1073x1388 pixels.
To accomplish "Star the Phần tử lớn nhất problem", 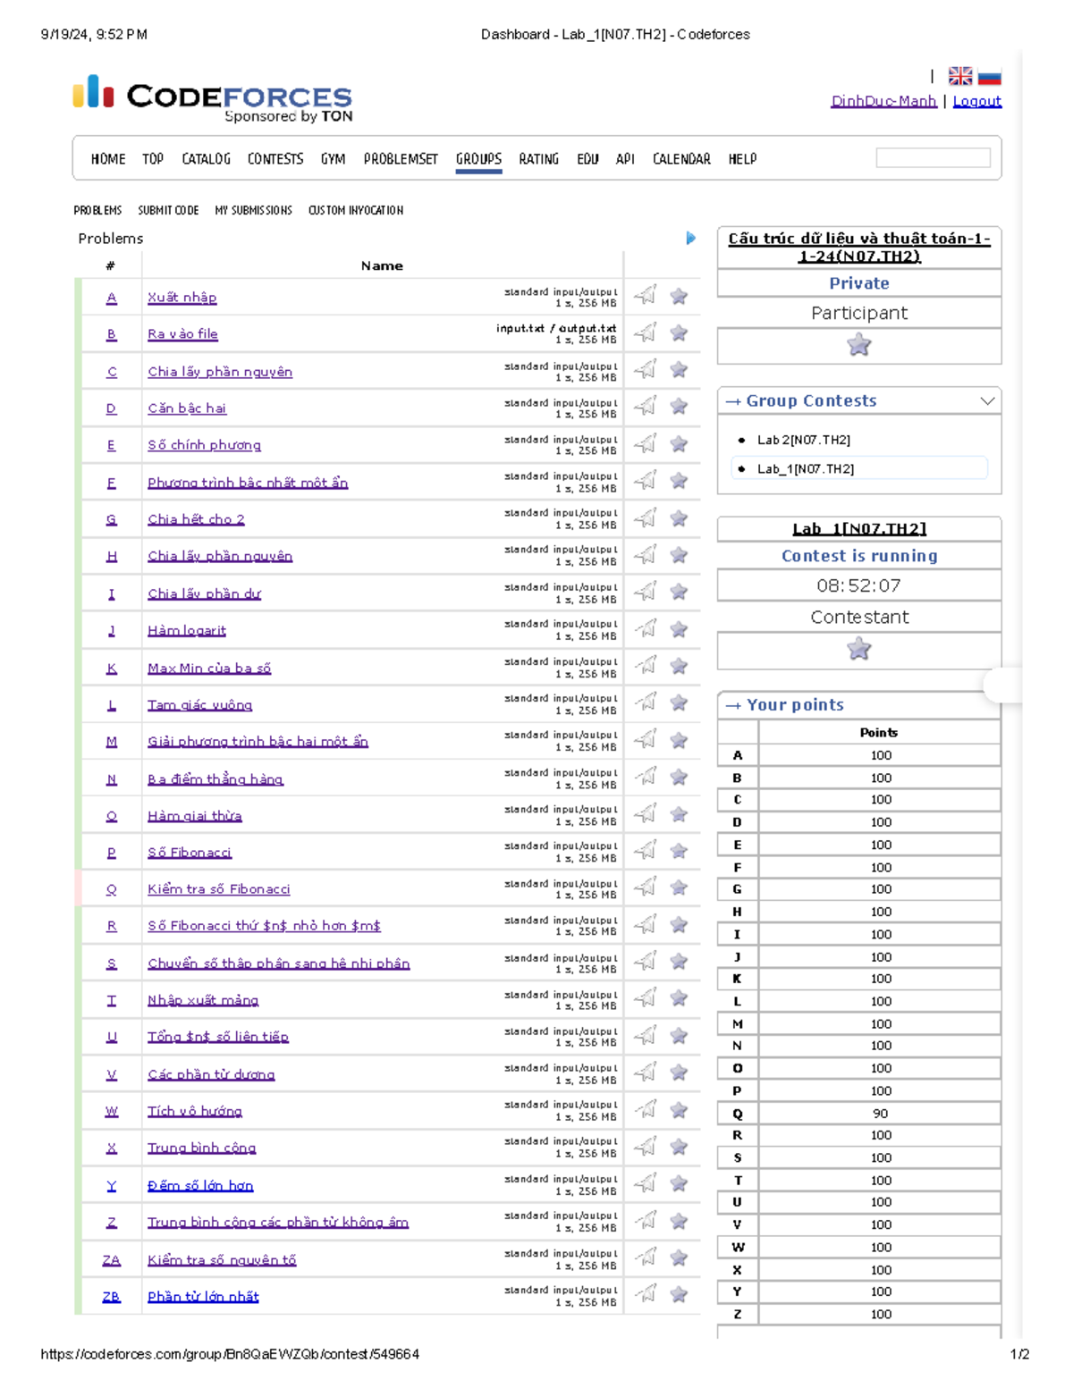I will pos(679,1294).
